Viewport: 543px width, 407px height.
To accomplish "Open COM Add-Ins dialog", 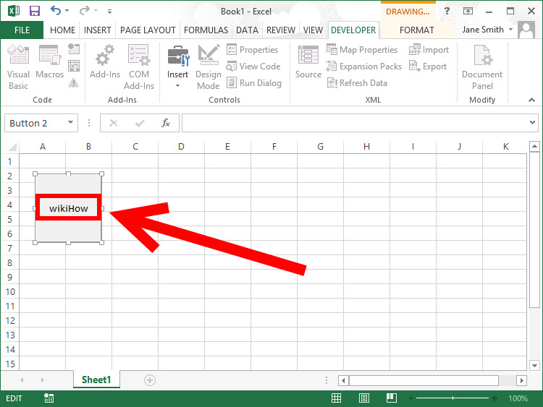I will (x=139, y=67).
